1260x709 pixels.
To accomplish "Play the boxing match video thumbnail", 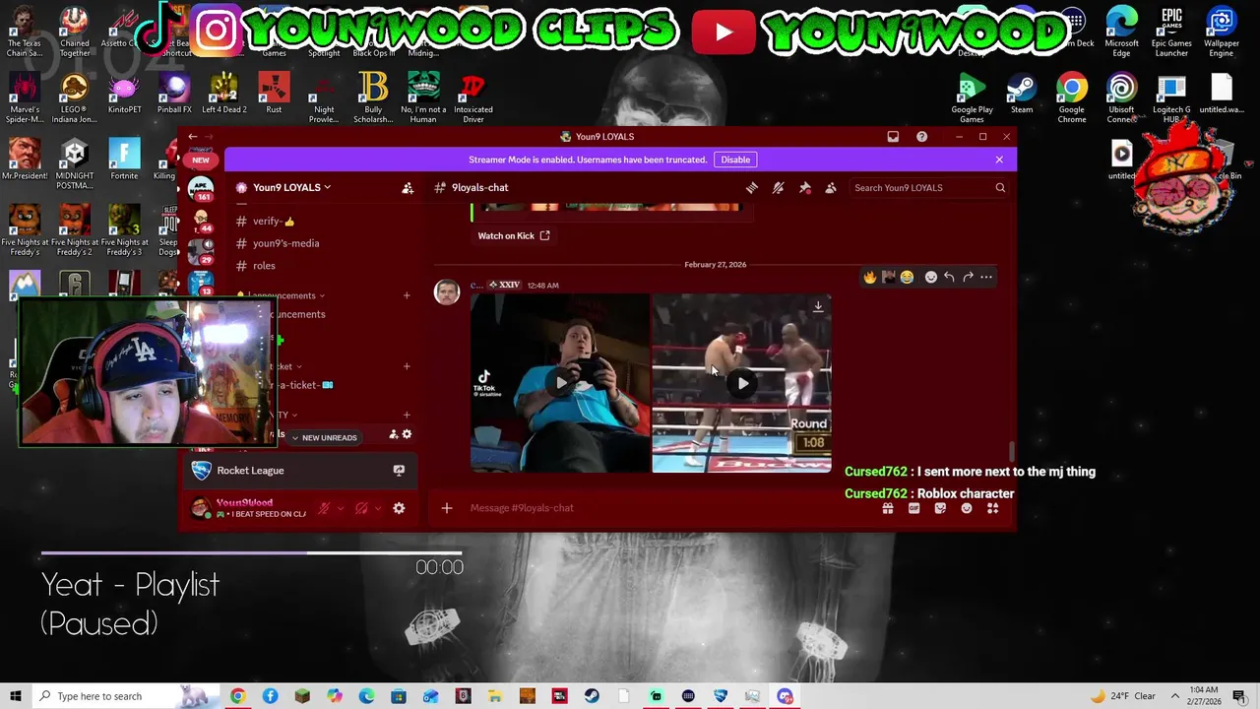I will coord(741,383).
